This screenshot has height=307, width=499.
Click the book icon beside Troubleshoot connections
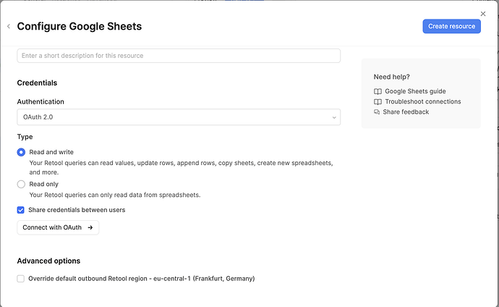pos(378,101)
